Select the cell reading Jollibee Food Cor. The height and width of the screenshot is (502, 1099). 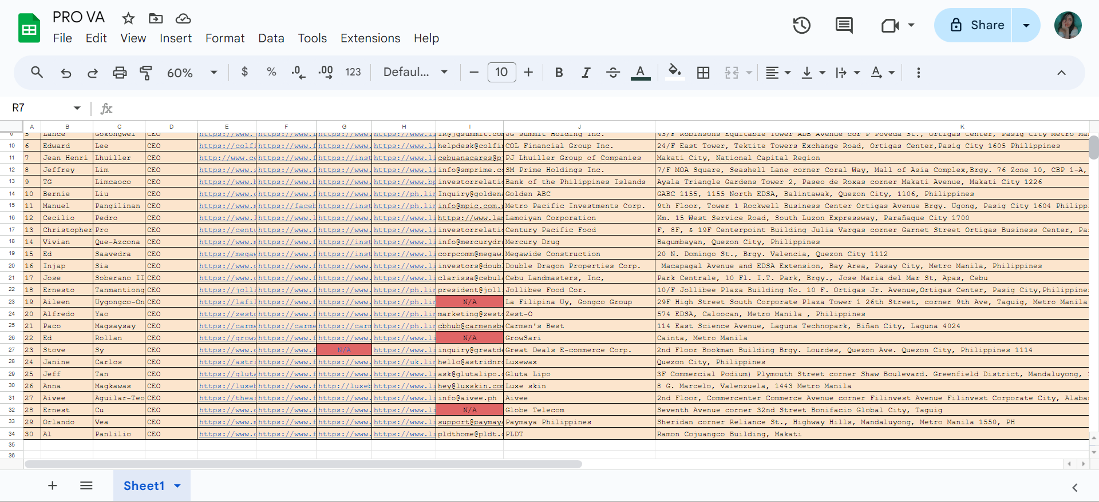(579, 290)
